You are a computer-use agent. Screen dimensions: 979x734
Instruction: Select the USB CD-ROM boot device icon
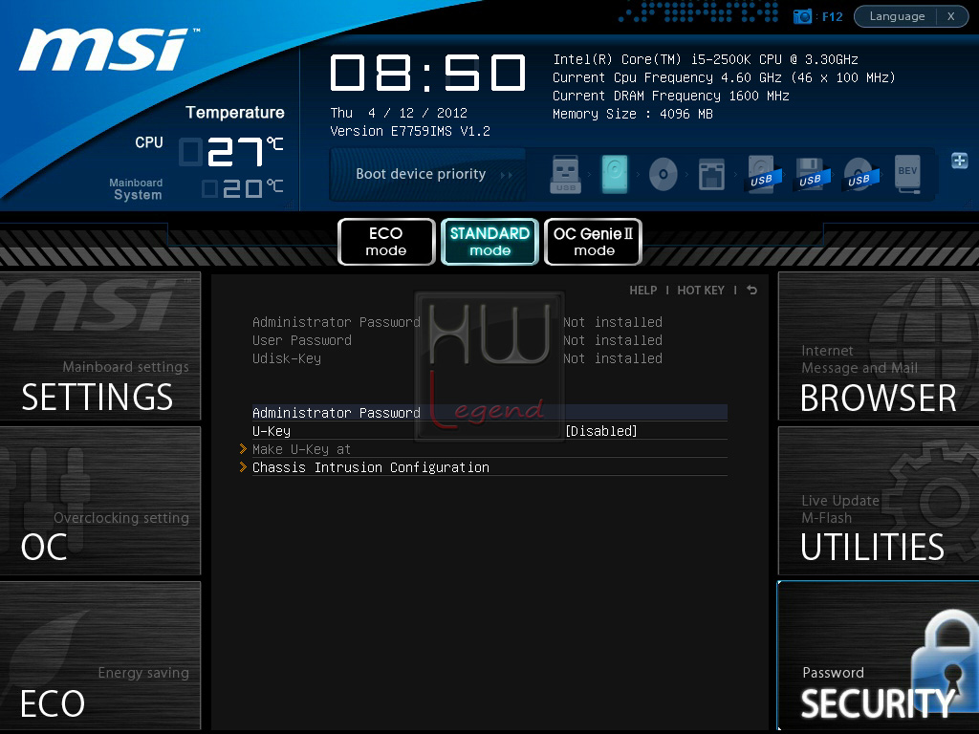[860, 174]
